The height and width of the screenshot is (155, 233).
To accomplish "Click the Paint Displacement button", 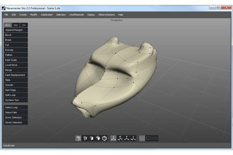I will click(x=16, y=75).
